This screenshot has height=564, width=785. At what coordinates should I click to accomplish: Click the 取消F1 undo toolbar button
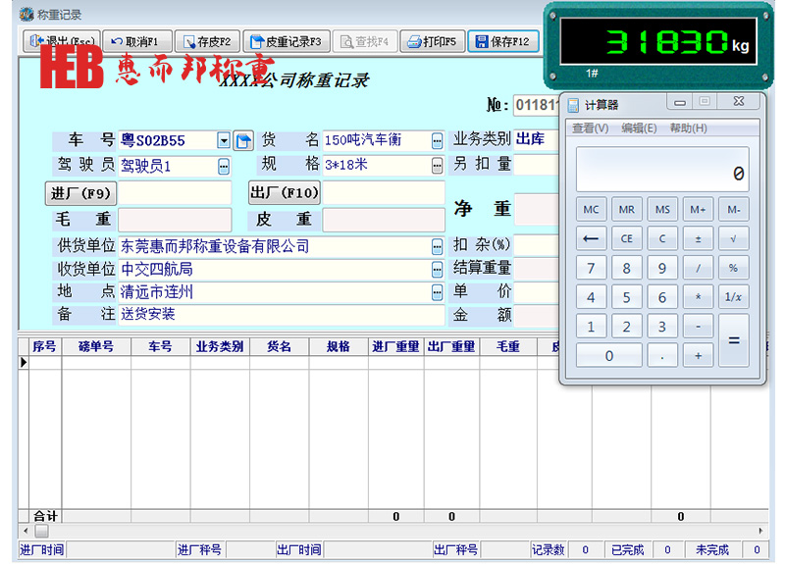click(x=136, y=41)
